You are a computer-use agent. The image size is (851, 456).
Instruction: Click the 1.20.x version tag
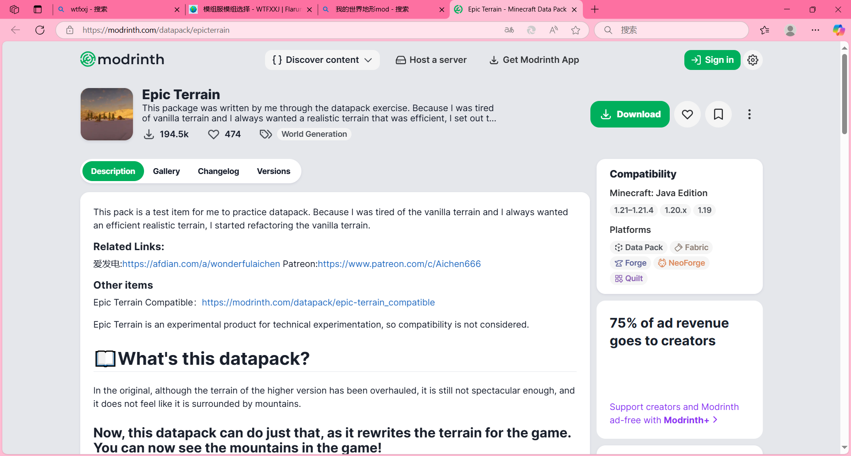pos(675,210)
